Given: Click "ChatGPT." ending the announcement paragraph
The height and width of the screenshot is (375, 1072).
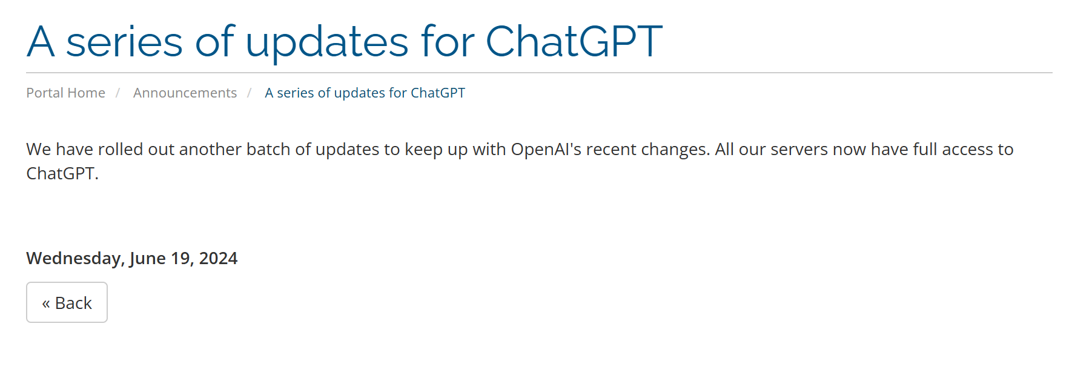Looking at the screenshot, I should pos(62,173).
